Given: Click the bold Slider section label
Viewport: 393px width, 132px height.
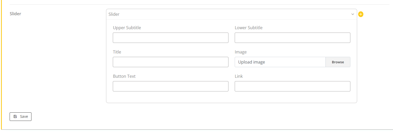Looking at the screenshot, I should [15, 14].
